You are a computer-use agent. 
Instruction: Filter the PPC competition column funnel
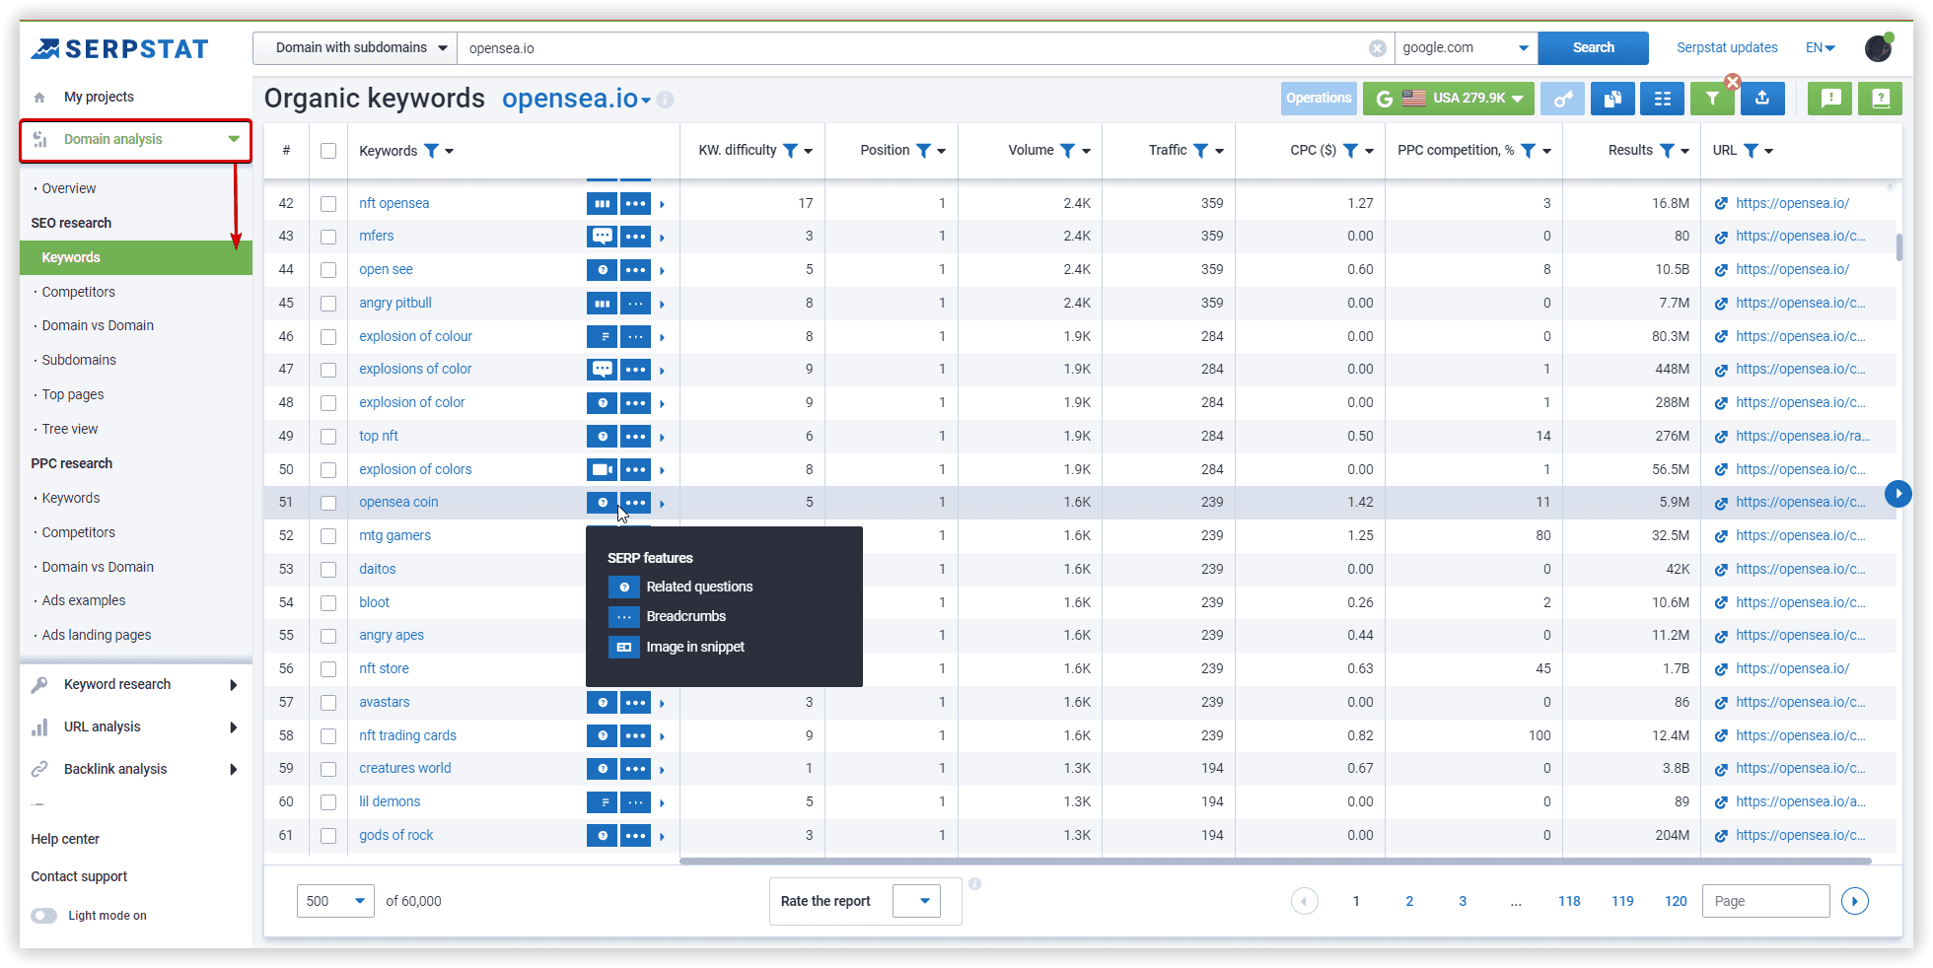click(1528, 151)
